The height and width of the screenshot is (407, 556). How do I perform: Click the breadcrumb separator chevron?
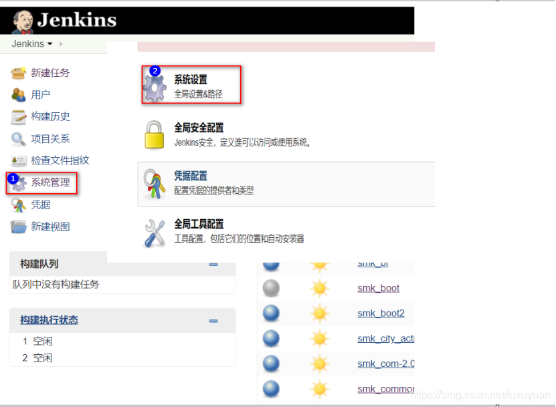[x=61, y=44]
